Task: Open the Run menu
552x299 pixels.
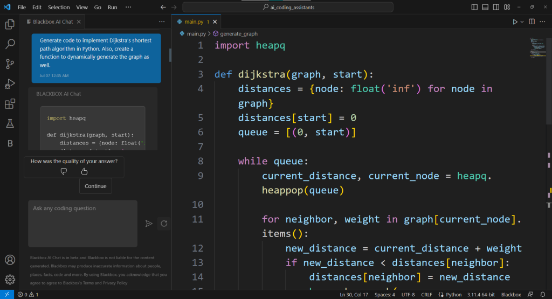Action: coord(112,7)
